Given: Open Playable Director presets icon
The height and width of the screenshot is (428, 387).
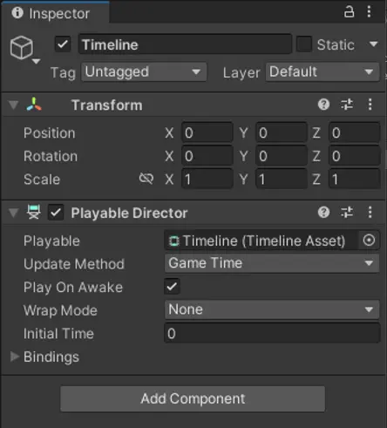Looking at the screenshot, I should point(347,213).
